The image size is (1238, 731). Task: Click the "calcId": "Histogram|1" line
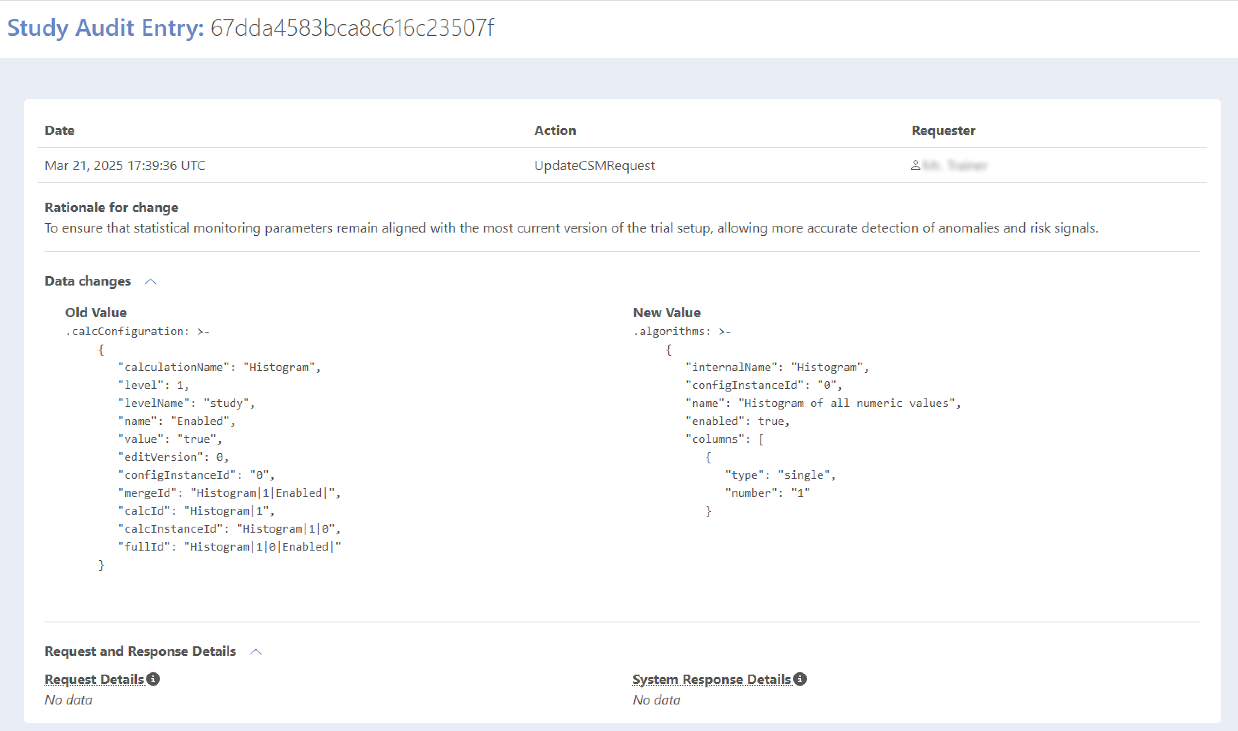(196, 511)
